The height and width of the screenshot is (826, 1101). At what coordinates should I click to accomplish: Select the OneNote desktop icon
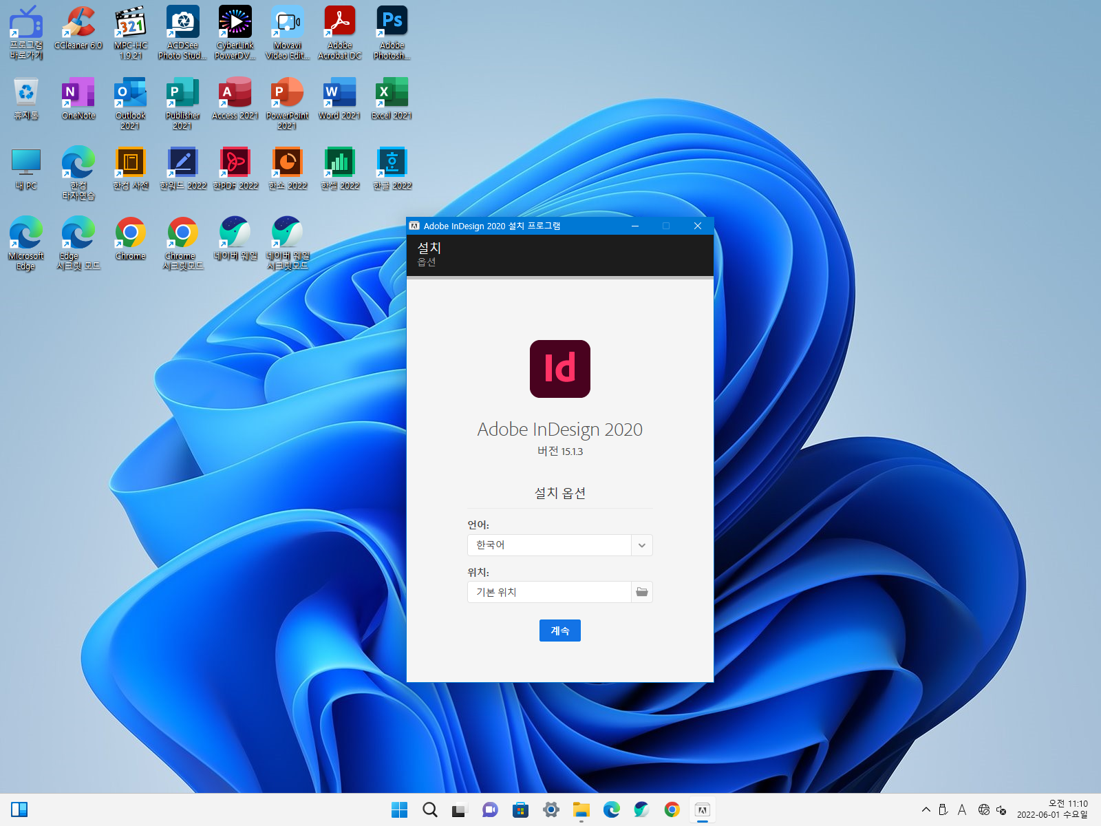[x=78, y=98]
